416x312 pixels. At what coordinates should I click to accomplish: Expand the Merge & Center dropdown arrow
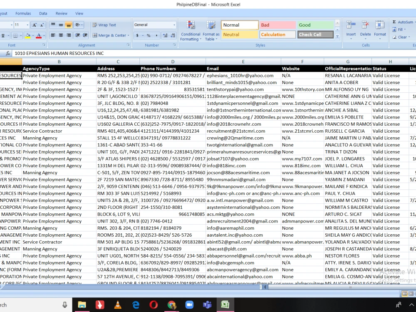(129, 35)
